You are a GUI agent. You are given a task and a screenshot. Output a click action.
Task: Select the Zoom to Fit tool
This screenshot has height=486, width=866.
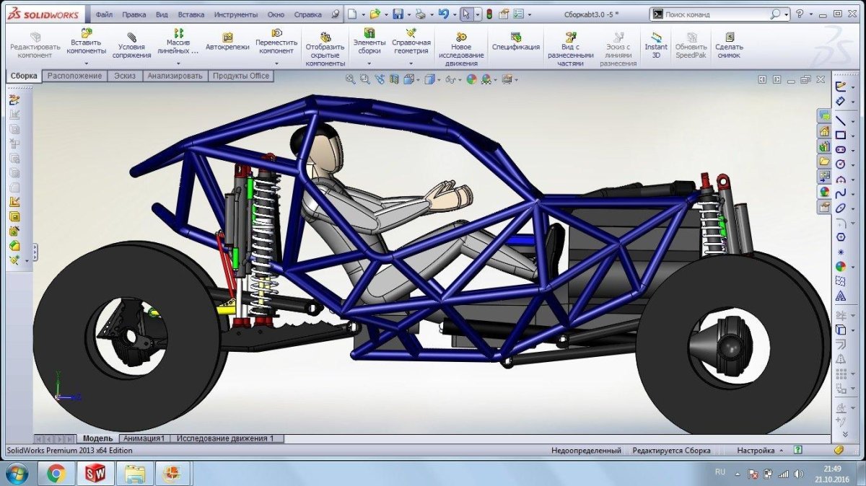[x=349, y=79]
